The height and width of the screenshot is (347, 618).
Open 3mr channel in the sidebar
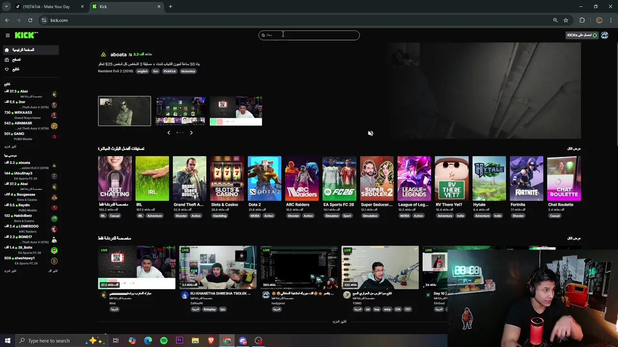point(30,105)
